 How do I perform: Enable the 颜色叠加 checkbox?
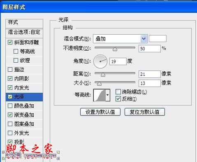10,106
